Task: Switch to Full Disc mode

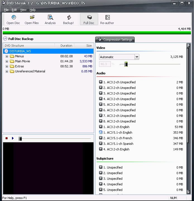Action: coord(89,19)
